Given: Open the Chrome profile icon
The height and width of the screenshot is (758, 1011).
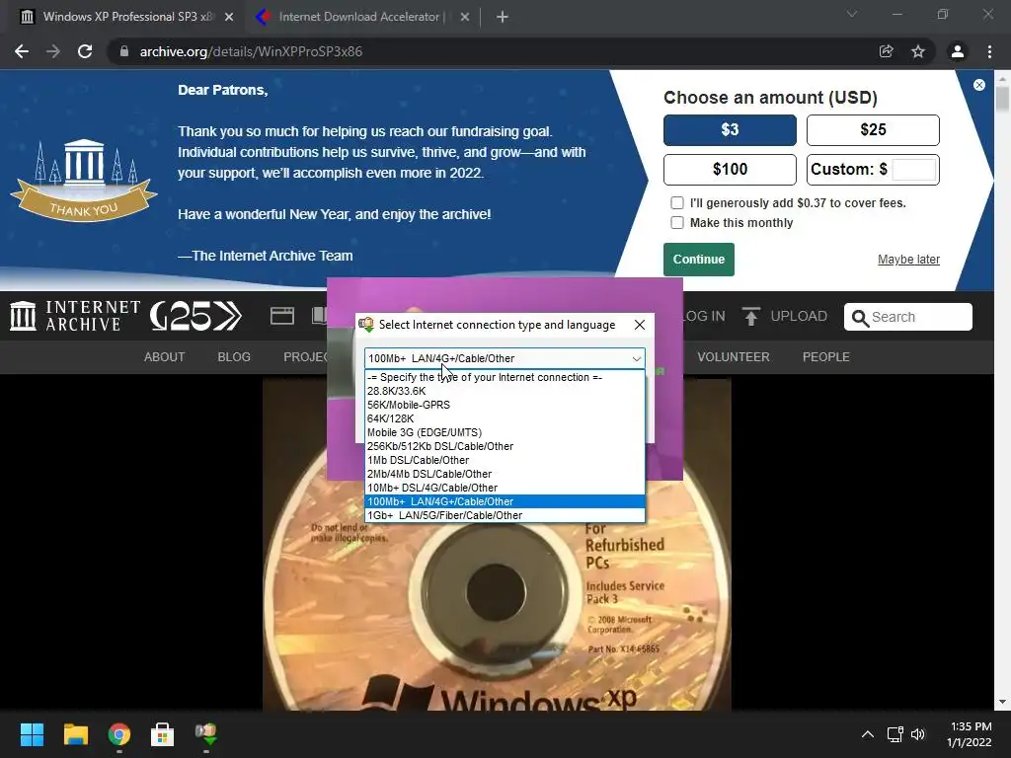Looking at the screenshot, I should coord(958,51).
